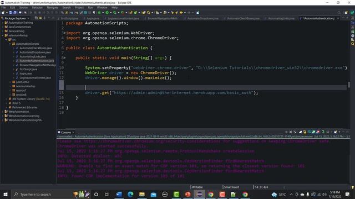
Task: Start debugging with the green bug icon
Action: click(x=99, y=13)
